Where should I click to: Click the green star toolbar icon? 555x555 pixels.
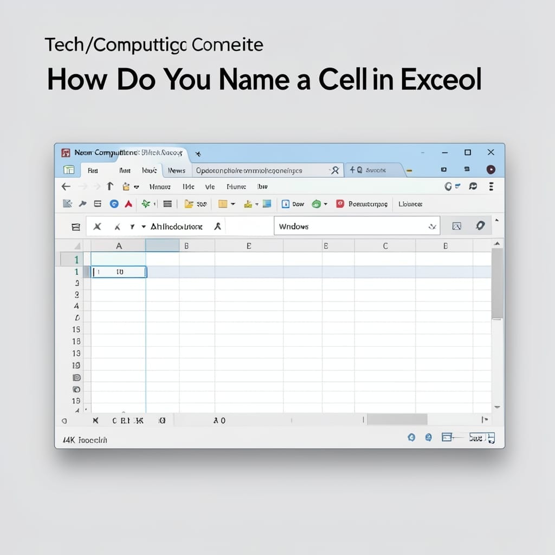[x=145, y=204]
